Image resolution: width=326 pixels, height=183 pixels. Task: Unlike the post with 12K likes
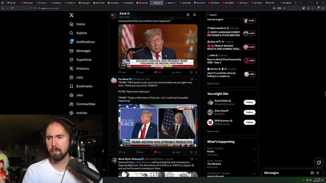pos(157,72)
